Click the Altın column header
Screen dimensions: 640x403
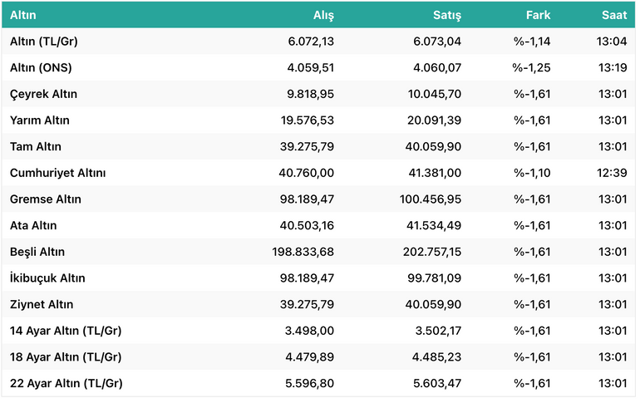tap(23, 15)
